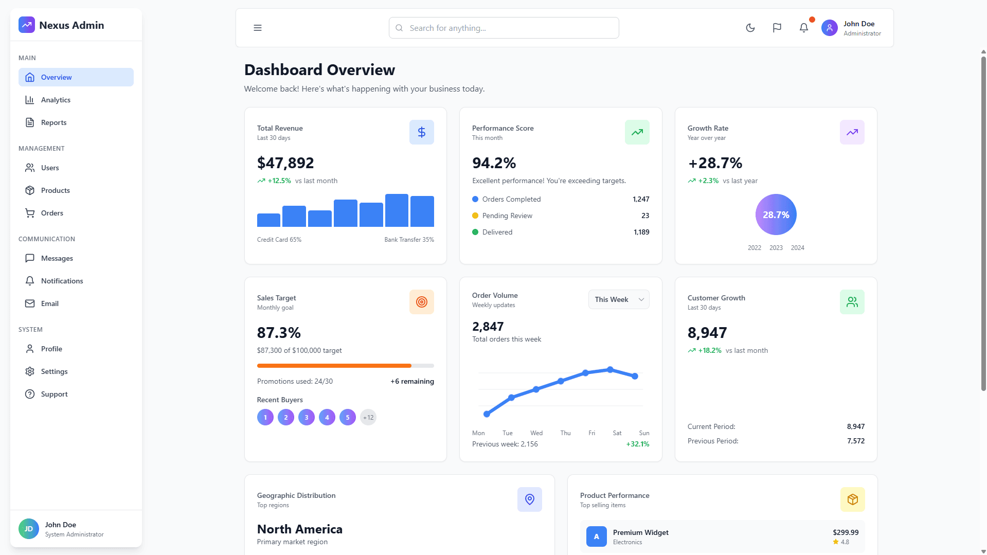Click the Premium Widget thumbnail
987x555 pixels.
click(596, 536)
